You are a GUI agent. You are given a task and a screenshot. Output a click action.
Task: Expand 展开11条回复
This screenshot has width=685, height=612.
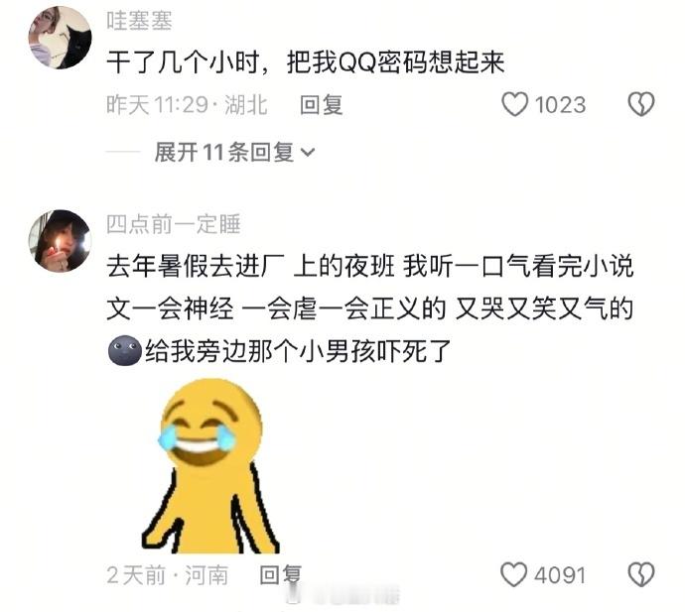234,153
